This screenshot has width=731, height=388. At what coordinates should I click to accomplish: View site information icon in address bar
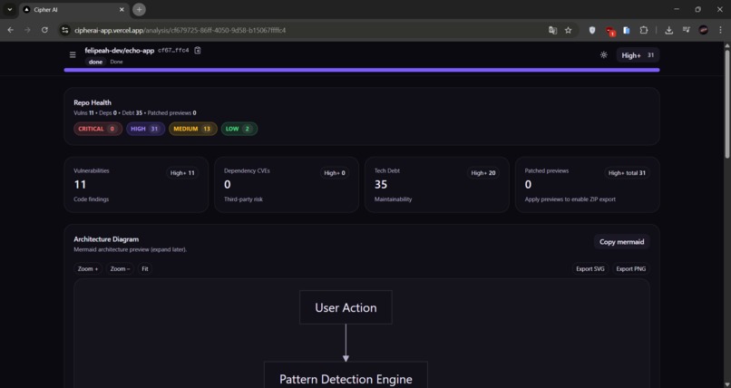click(65, 30)
